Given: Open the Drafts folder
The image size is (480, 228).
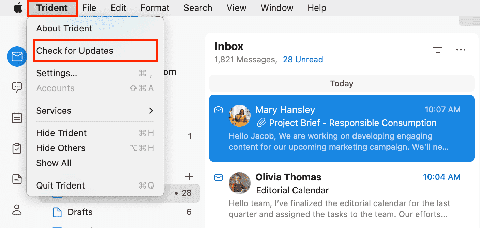Looking at the screenshot, I should (x=119, y=212).
